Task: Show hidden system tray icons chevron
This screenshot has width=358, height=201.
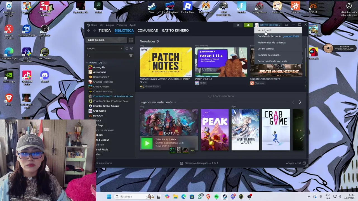Action: (309, 197)
